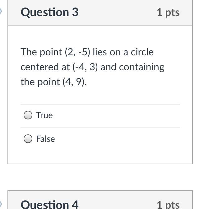Click blank area right of the True option
209x209 pixels.
pos(124,115)
